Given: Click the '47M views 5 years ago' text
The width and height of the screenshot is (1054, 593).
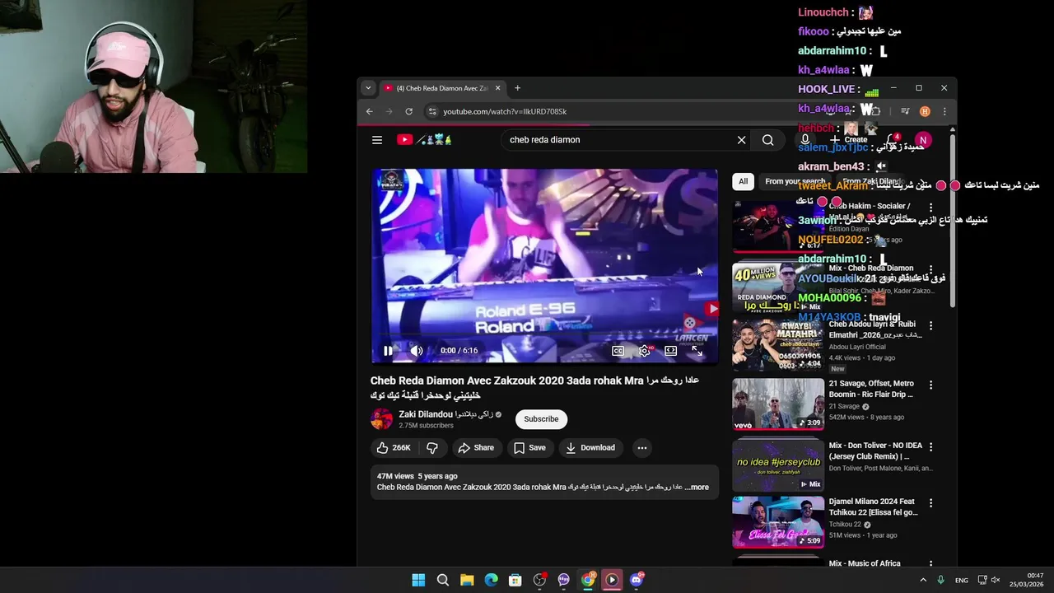Looking at the screenshot, I should tap(417, 476).
